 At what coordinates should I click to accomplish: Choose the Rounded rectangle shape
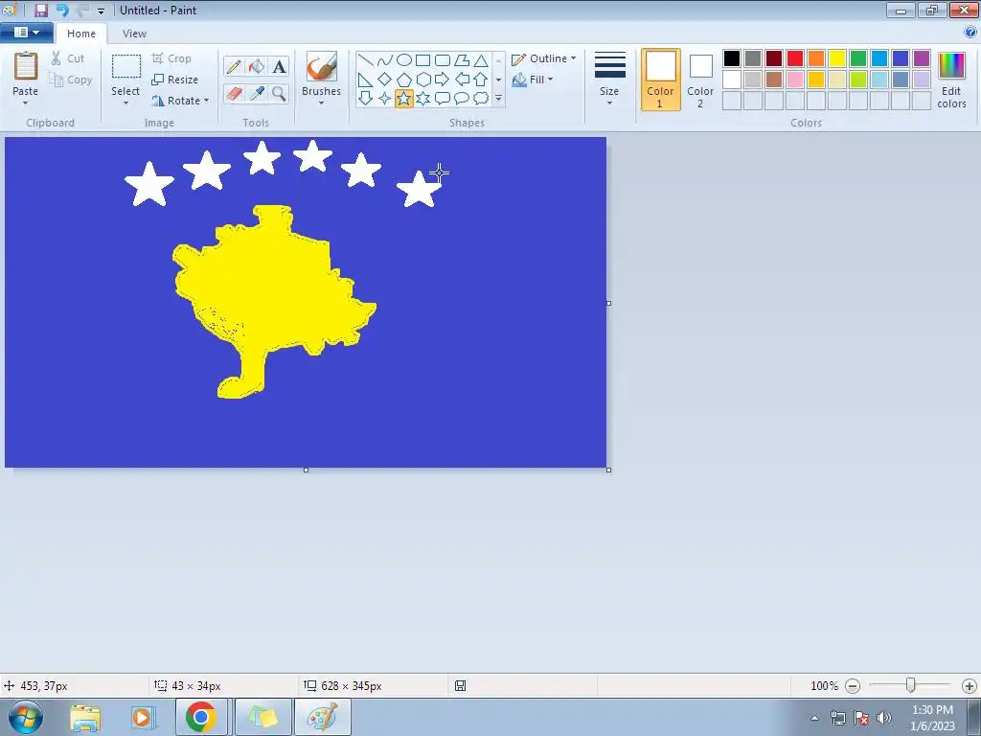tap(443, 60)
